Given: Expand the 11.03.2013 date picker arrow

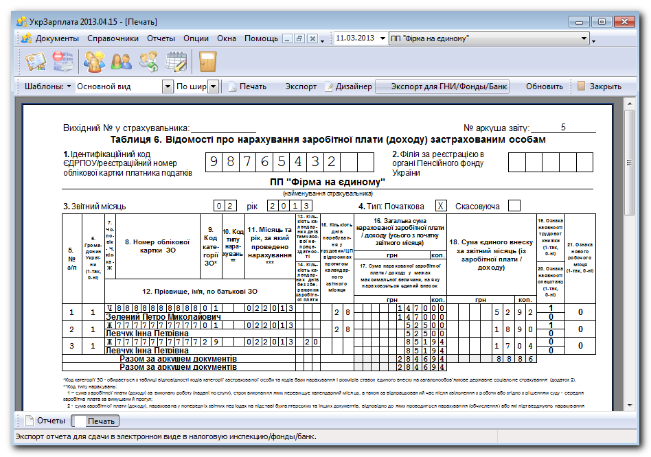Looking at the screenshot, I should [x=382, y=38].
